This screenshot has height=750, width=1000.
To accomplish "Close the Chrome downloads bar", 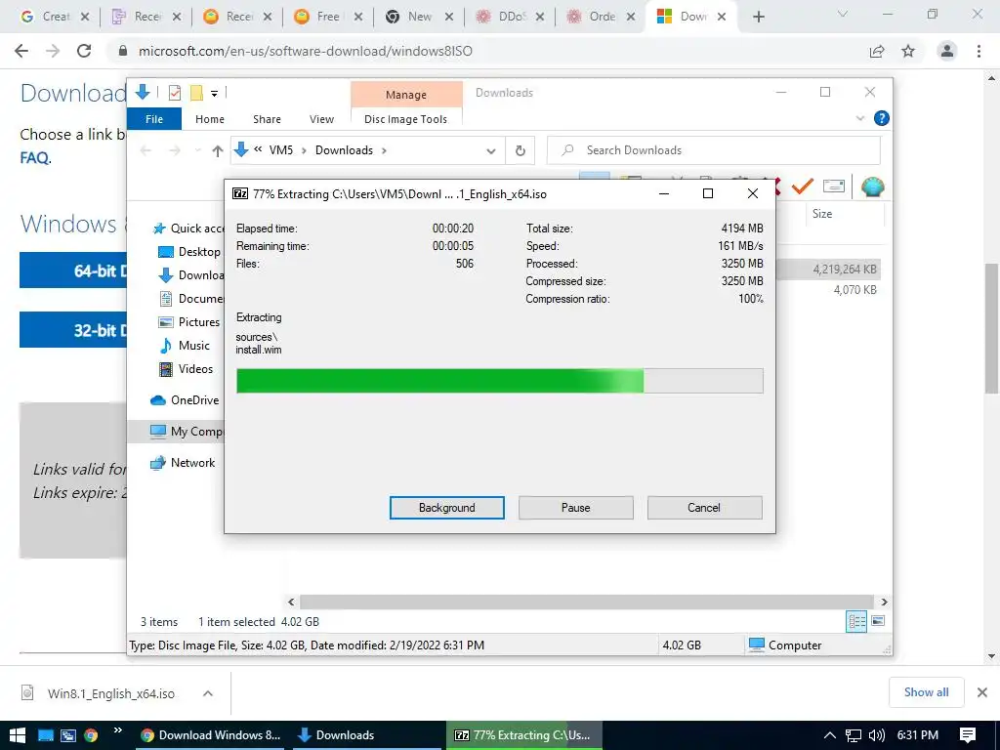I will [x=982, y=692].
